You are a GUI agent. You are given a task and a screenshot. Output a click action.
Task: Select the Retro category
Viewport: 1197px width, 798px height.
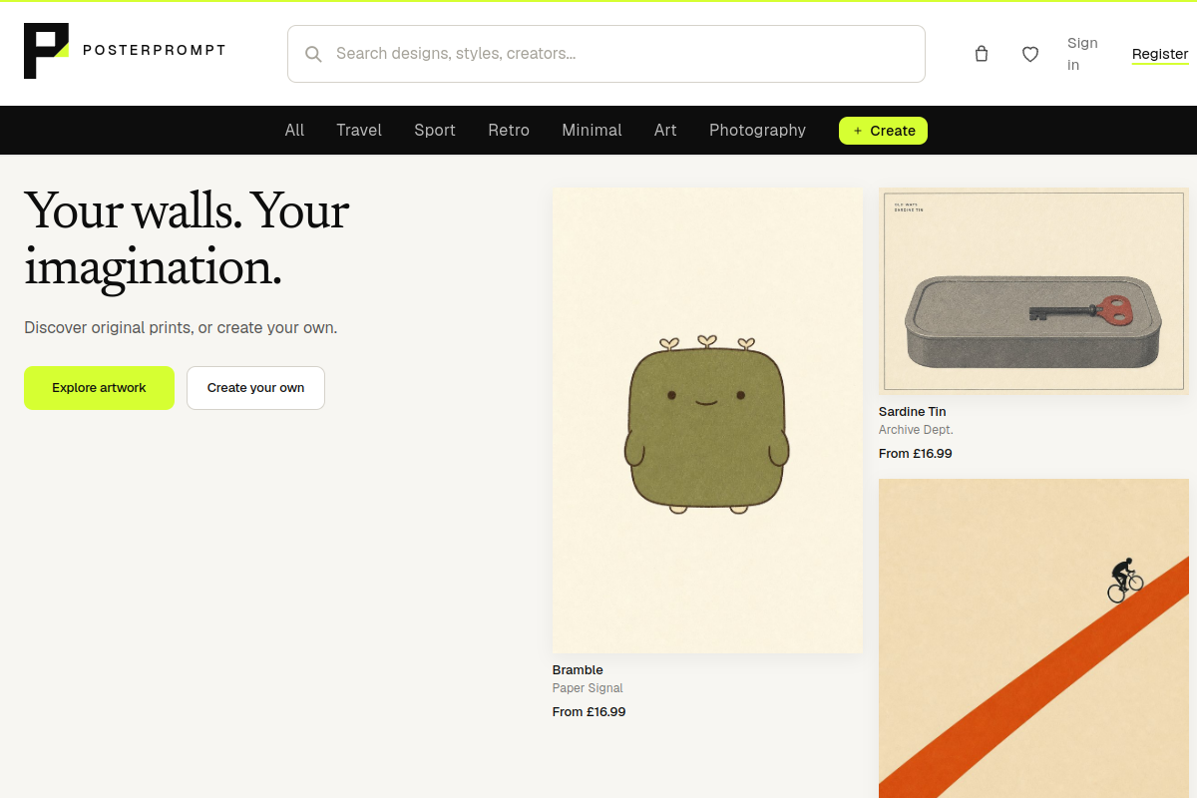[509, 130]
